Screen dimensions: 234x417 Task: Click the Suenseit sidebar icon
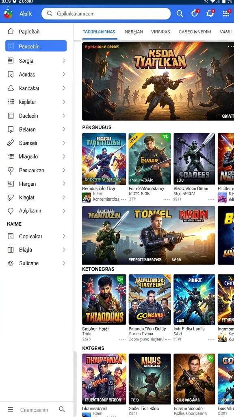coord(11,143)
